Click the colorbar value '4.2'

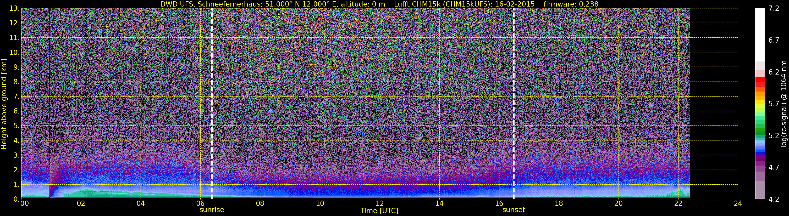774,199
